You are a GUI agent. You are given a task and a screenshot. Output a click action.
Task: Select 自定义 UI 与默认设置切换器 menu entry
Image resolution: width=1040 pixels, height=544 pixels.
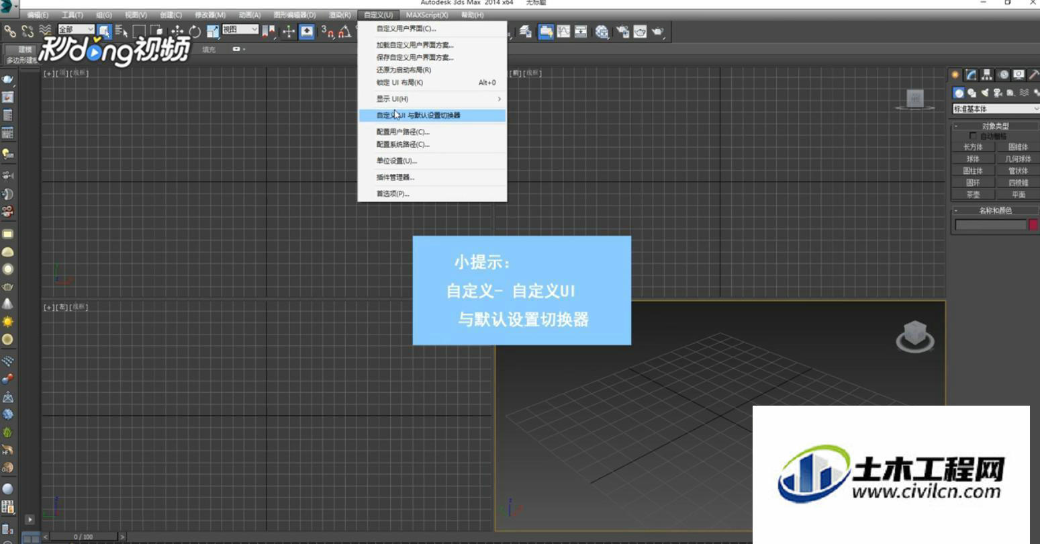click(432, 116)
